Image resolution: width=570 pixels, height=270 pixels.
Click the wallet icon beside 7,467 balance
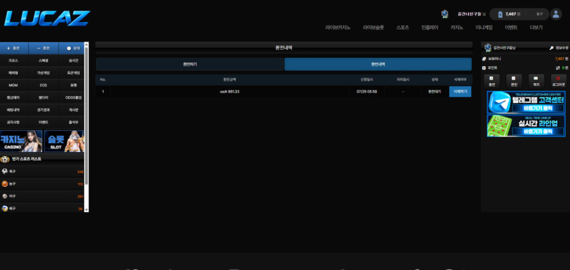click(500, 14)
